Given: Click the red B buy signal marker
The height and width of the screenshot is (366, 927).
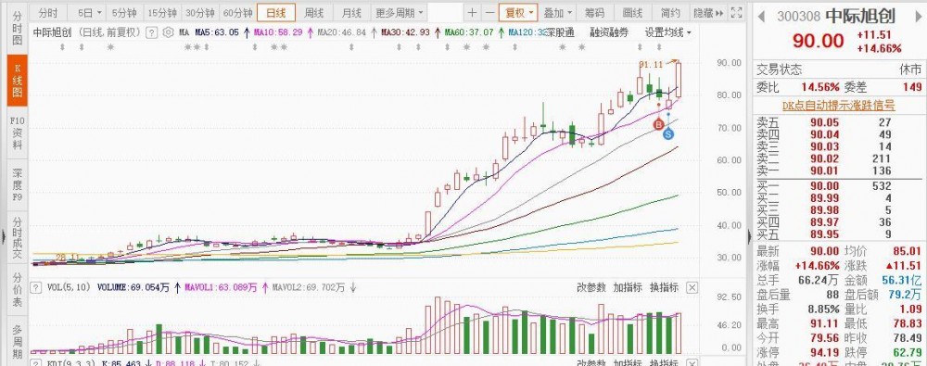Looking at the screenshot, I should (x=659, y=124).
